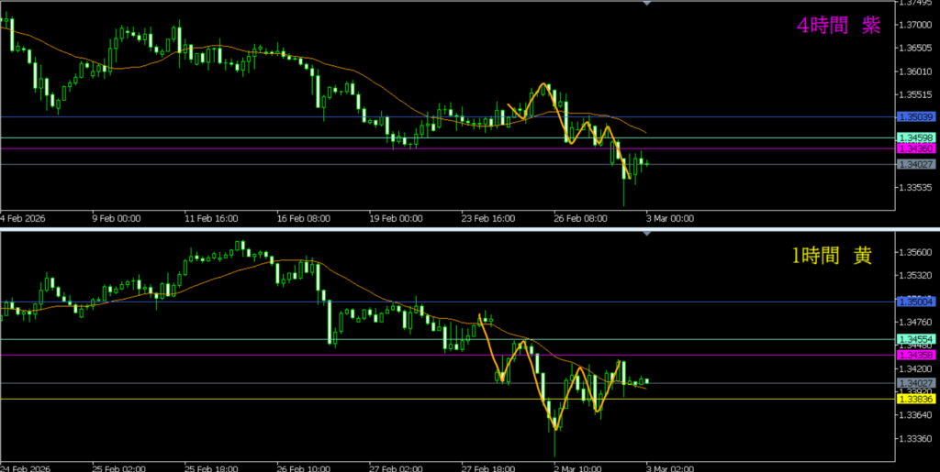The height and width of the screenshot is (472, 940).
Task: Click the 1.37000 tick on the upper price scale
Action: [915, 25]
